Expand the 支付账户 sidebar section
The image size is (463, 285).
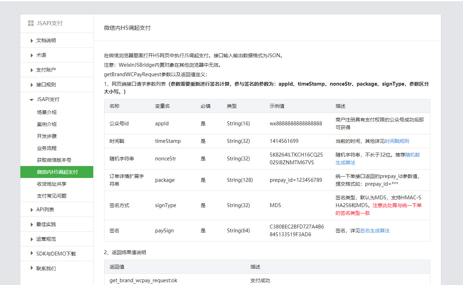(x=46, y=70)
